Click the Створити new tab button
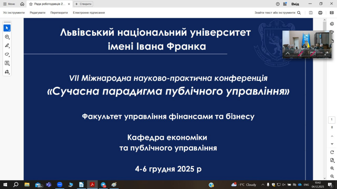The width and height of the screenshot is (337, 189). pyautogui.click(x=83, y=4)
